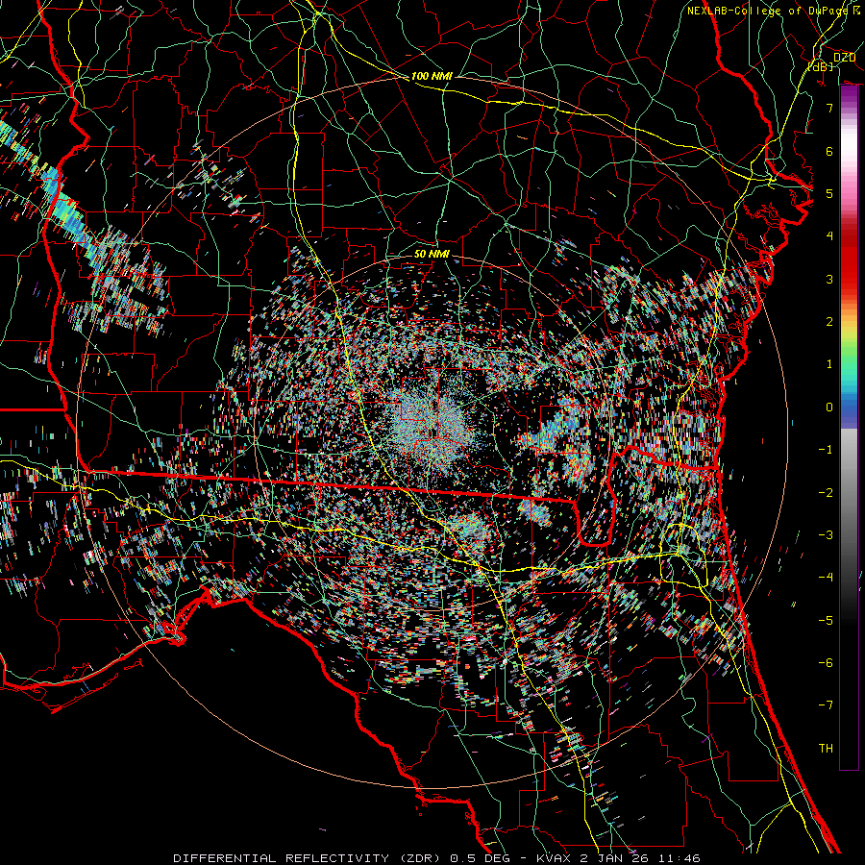Click the color scale label "-7"
The image size is (865, 865).
coord(826,705)
